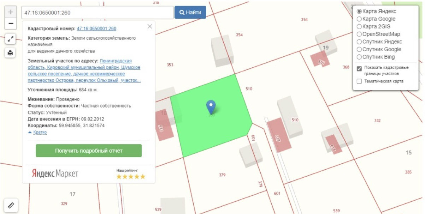The width and height of the screenshot is (425, 214).
Task: Click Уточненная площадь 684 кв.м. text
Action: pyautogui.click(x=63, y=90)
